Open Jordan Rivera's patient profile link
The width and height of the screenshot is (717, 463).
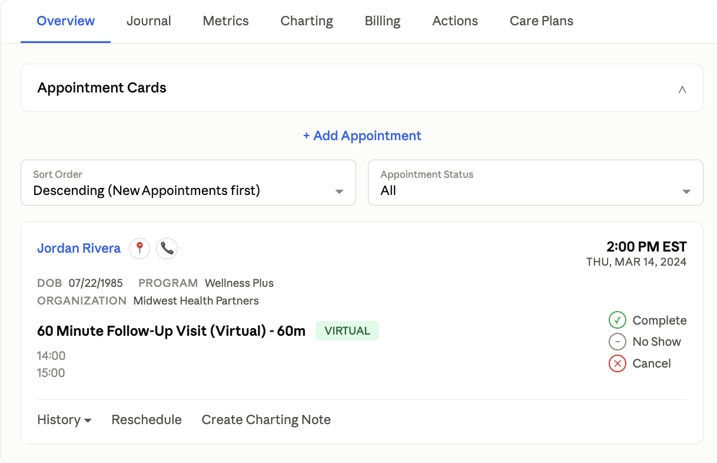(x=79, y=249)
